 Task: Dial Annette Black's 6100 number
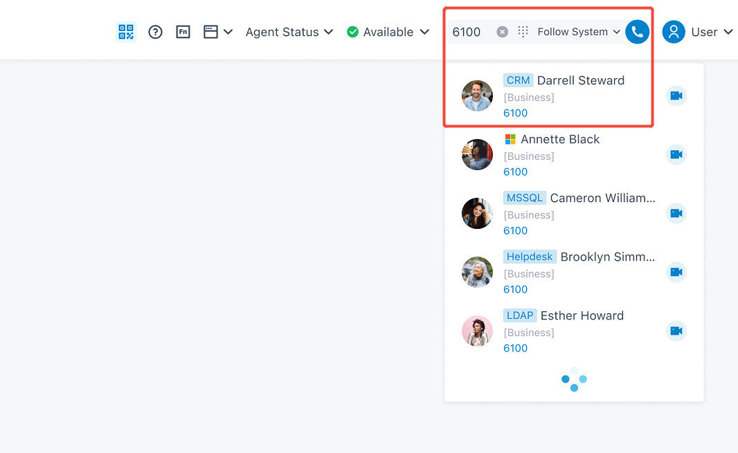click(x=515, y=172)
